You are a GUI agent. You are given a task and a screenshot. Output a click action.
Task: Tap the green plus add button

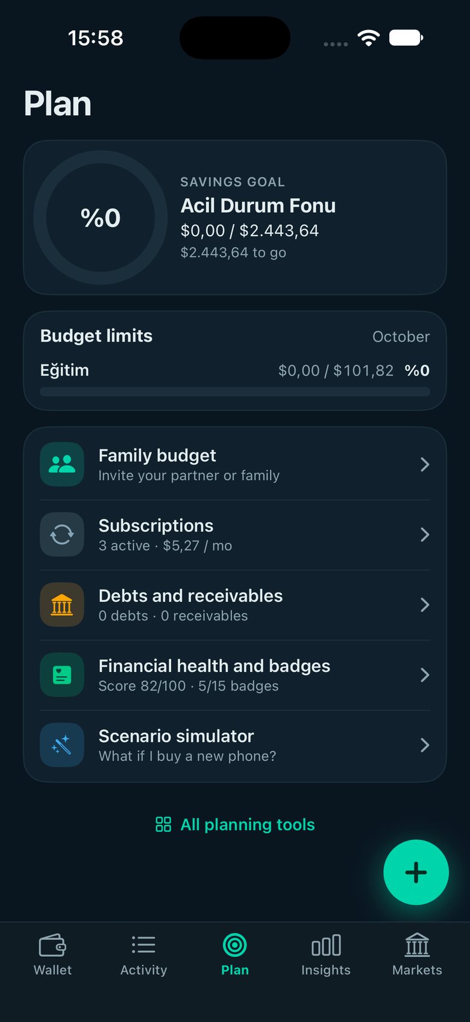pyautogui.click(x=416, y=872)
